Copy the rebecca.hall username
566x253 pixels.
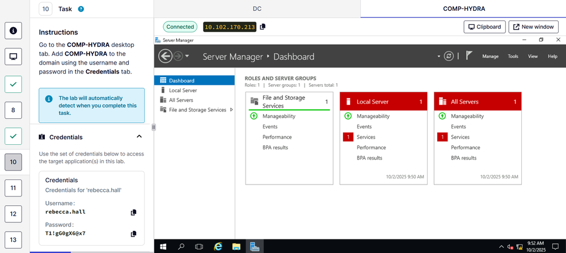[133, 212]
